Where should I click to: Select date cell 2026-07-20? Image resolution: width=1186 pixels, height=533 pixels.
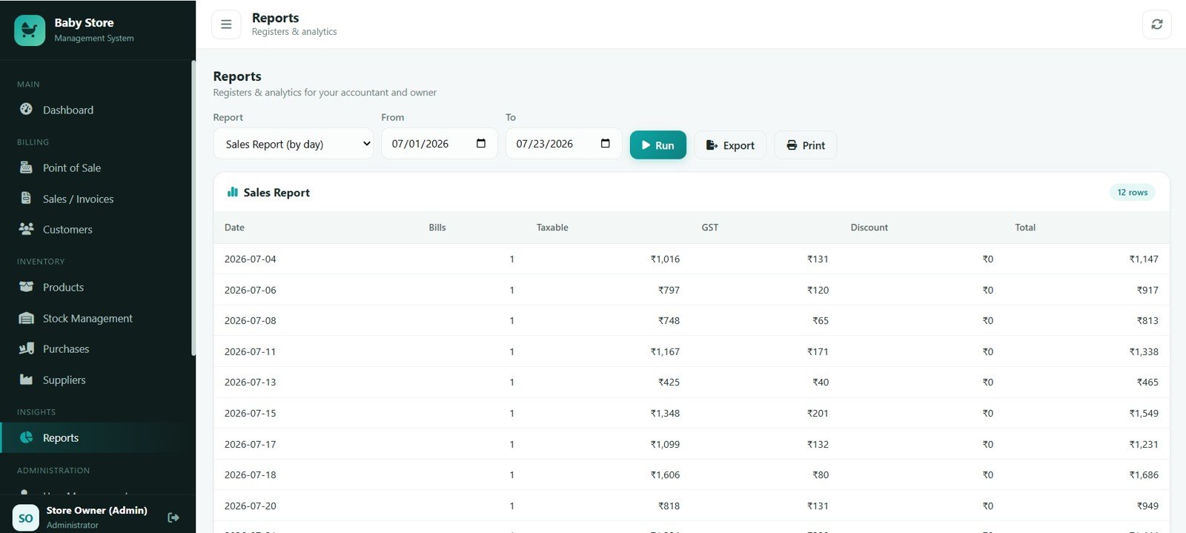251,506
